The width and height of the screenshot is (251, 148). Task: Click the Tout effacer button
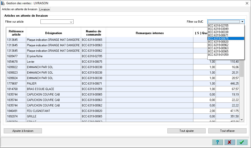[x=227, y=131]
